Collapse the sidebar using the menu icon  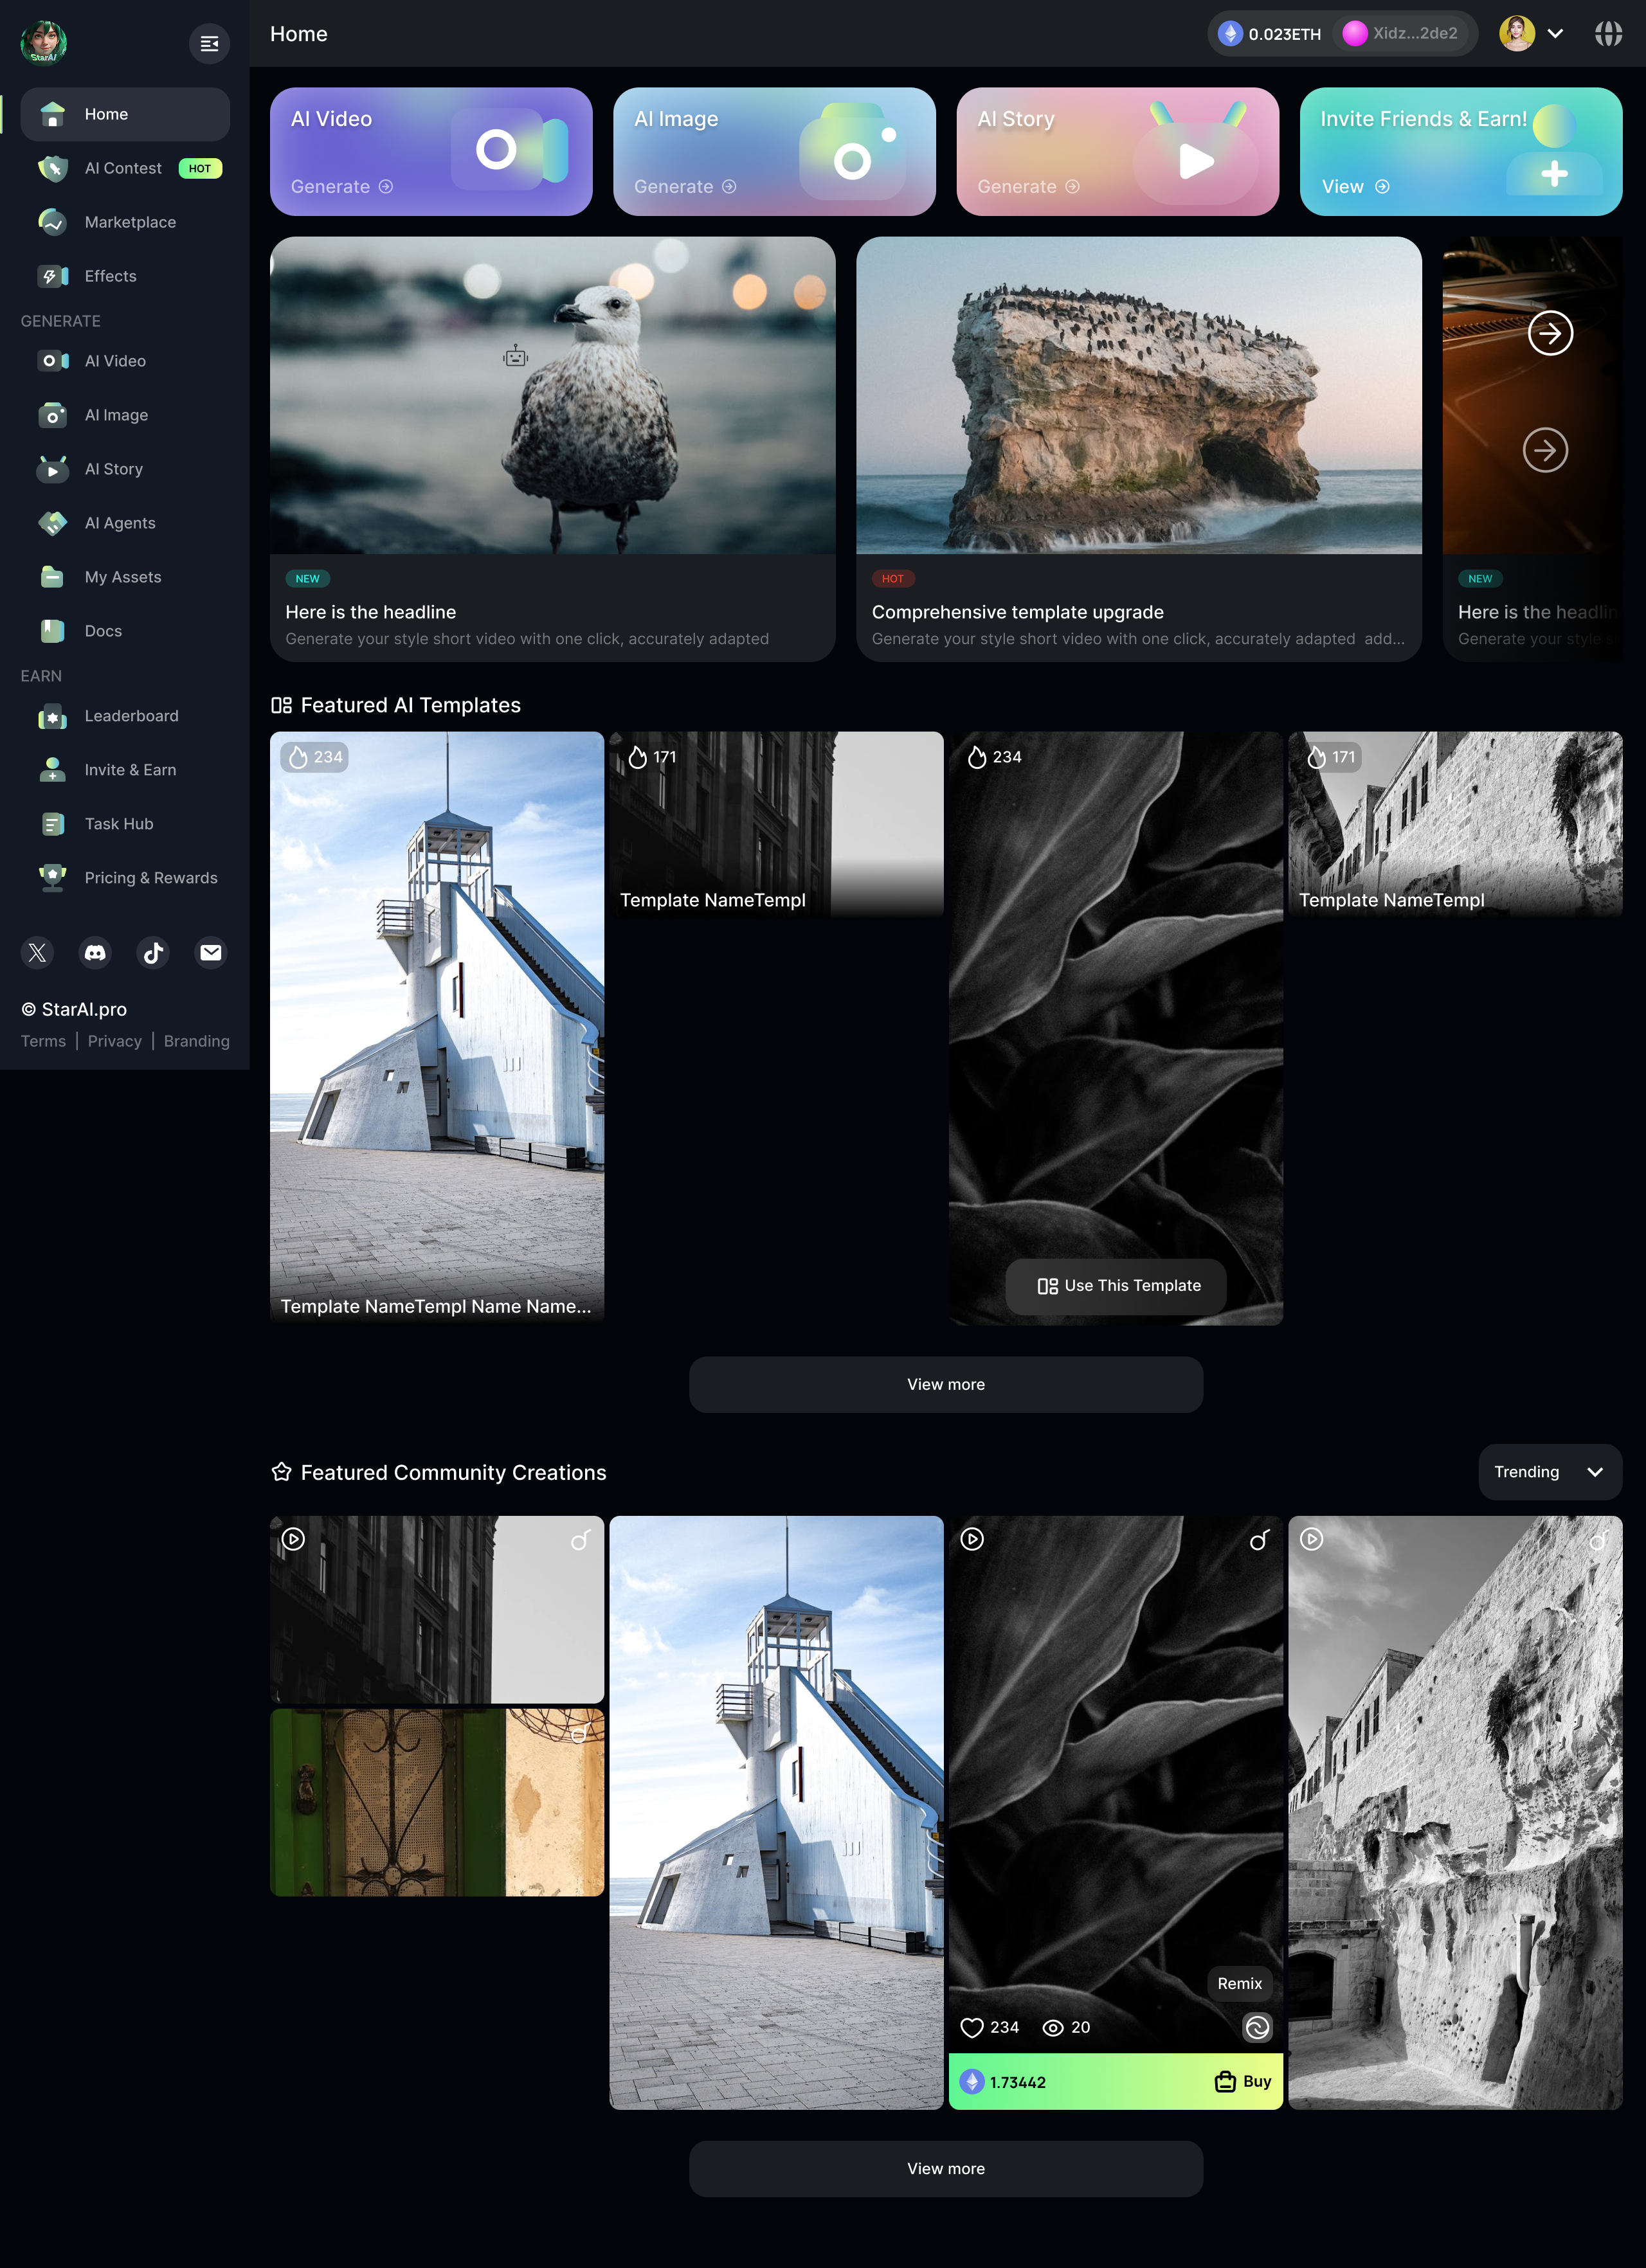pos(209,43)
